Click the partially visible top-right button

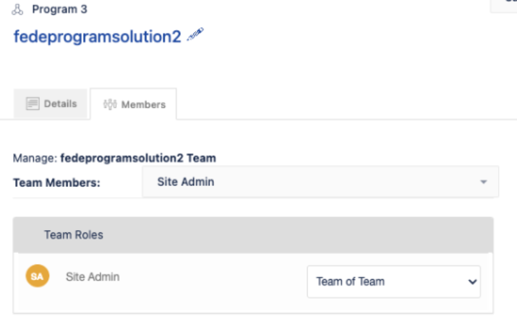point(504,6)
